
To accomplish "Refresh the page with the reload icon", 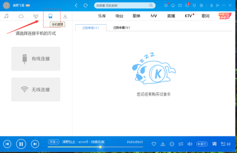I will click(x=86, y=6).
